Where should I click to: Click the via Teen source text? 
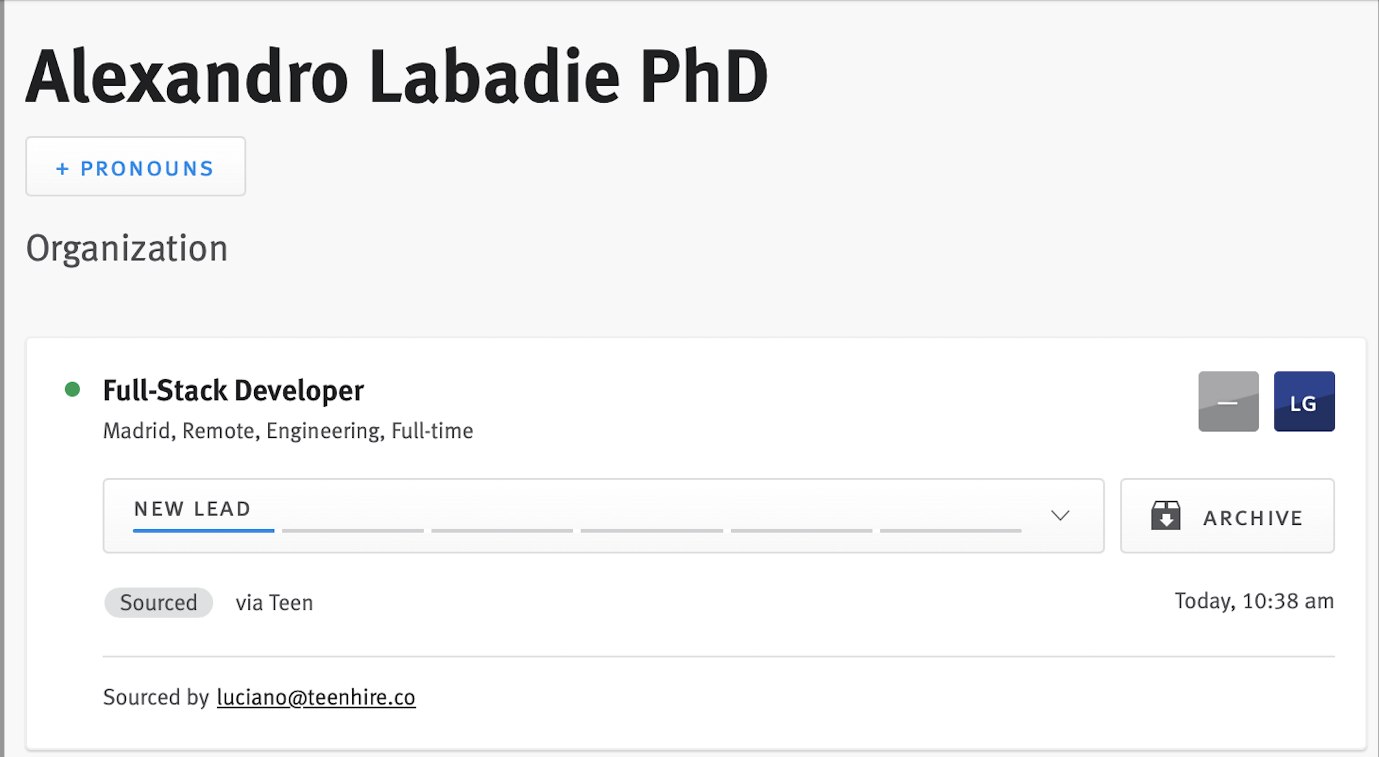pos(274,602)
